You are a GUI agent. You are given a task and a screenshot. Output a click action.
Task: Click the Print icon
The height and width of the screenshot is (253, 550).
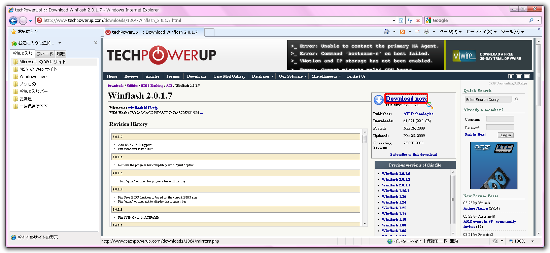426,32
